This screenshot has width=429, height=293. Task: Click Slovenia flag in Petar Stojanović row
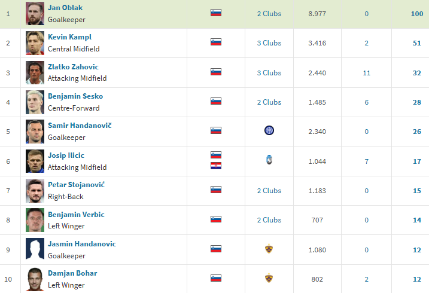(216, 190)
